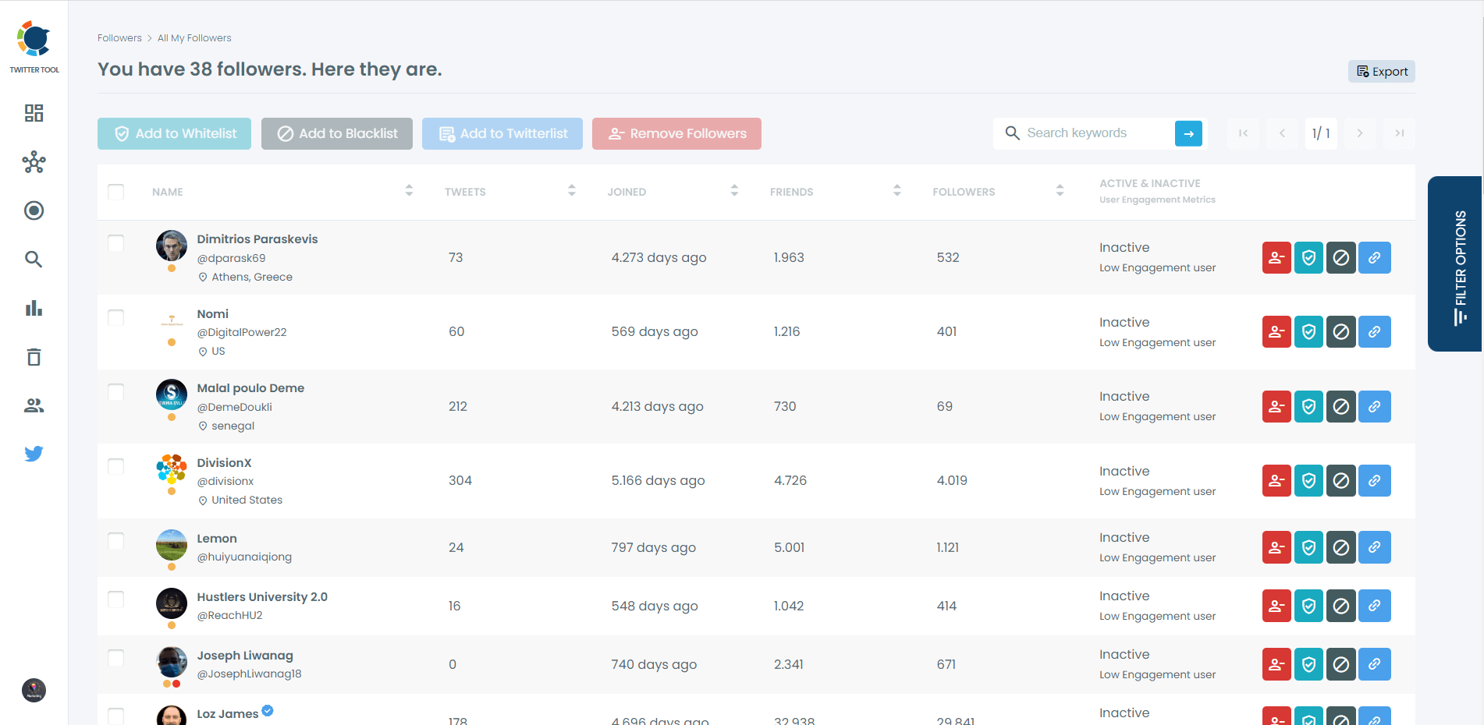Remove follower DivisionX with red icon

click(x=1276, y=480)
